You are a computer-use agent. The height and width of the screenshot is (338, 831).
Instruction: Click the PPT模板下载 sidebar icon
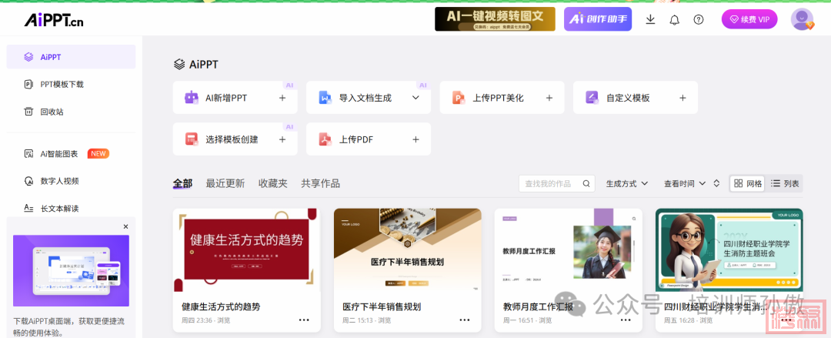28,85
